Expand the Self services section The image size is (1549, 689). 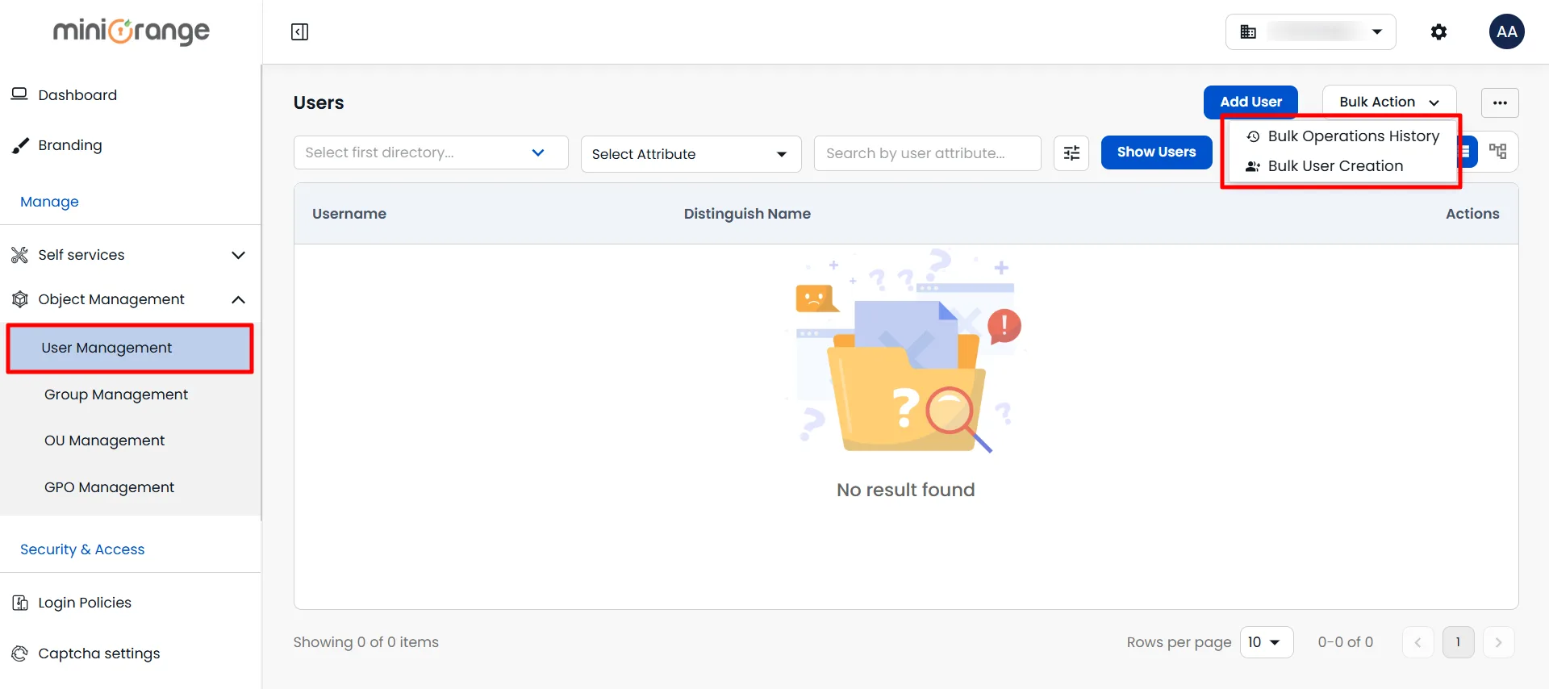[129, 255]
